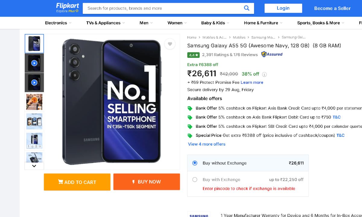Add product to wishlist heart icon

170,44
